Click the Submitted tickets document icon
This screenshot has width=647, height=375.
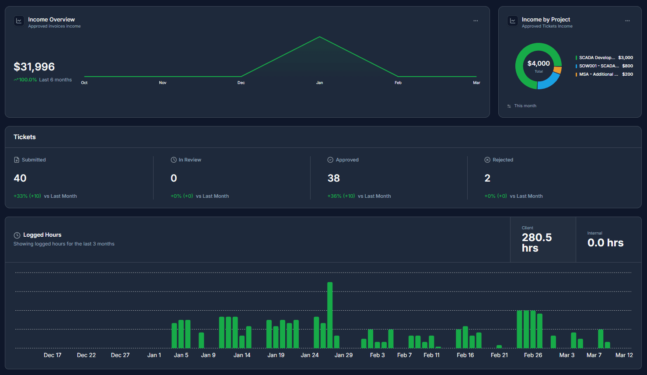tap(17, 160)
